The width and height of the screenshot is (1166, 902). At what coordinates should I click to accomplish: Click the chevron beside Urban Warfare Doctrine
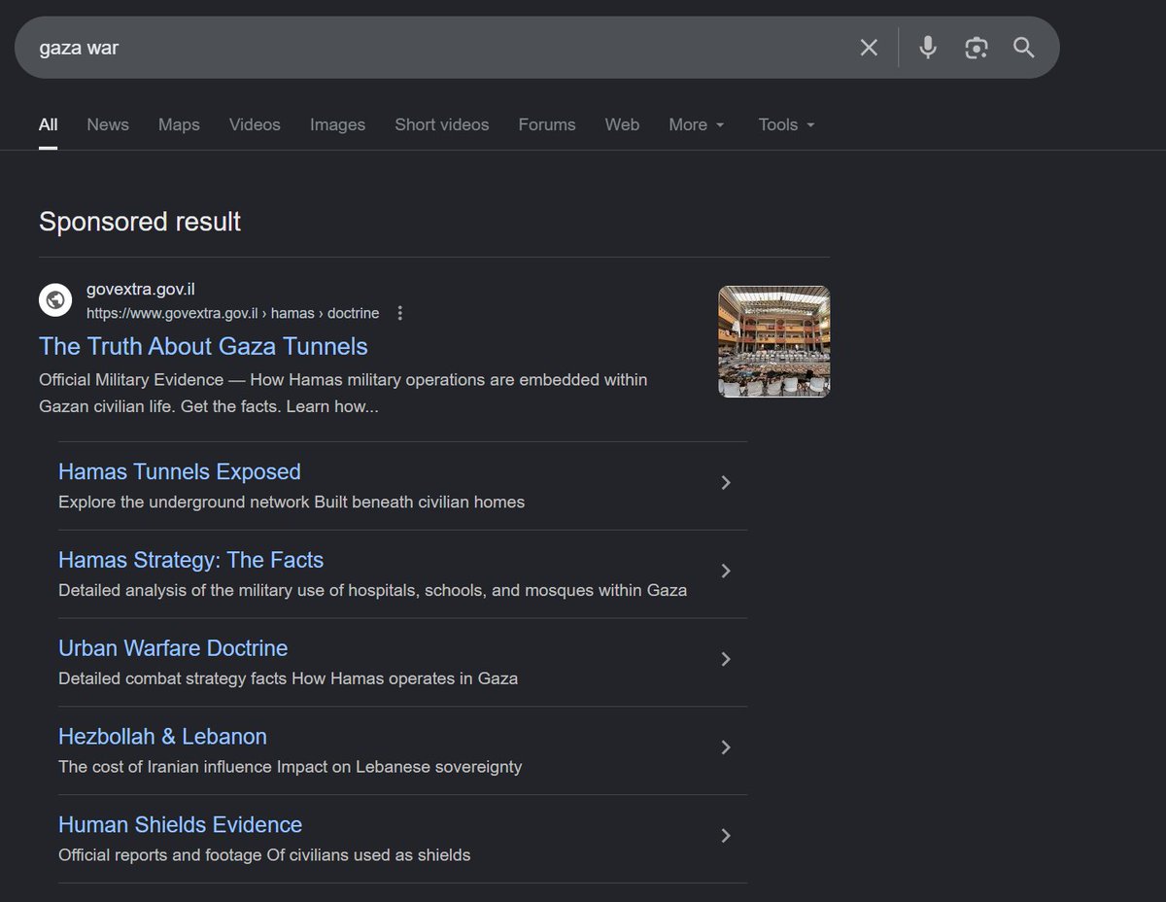pos(726,659)
